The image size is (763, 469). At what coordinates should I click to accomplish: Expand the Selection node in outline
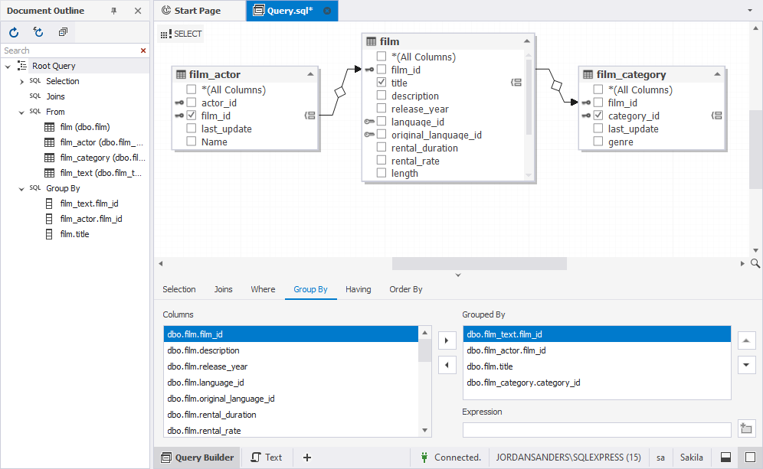[21, 82]
